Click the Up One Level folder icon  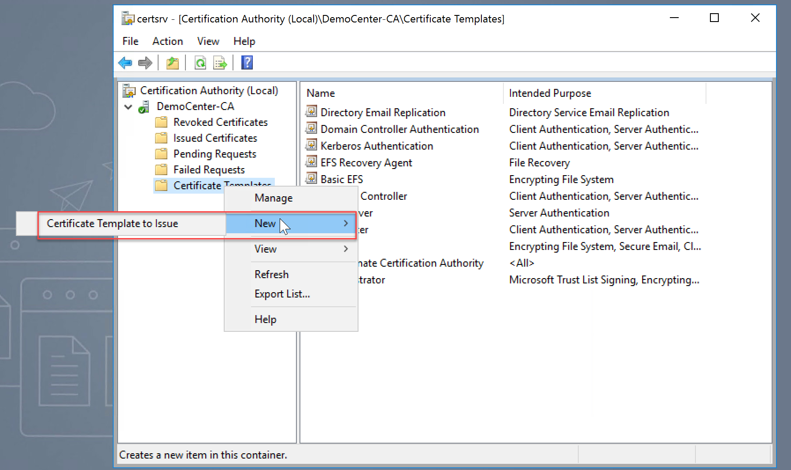point(172,63)
